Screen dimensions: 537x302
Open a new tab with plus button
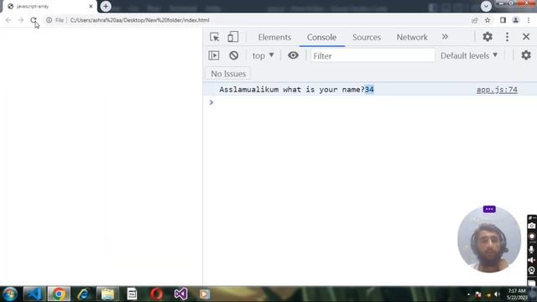click(106, 6)
